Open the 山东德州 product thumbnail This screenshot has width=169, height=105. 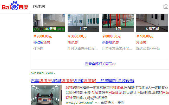(49, 23)
